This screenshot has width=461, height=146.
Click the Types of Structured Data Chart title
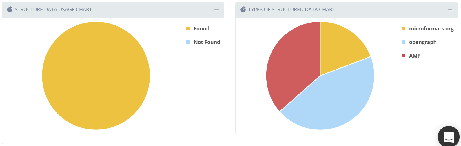pyautogui.click(x=291, y=10)
